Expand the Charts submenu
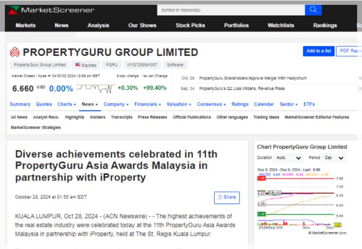 click(x=67, y=104)
